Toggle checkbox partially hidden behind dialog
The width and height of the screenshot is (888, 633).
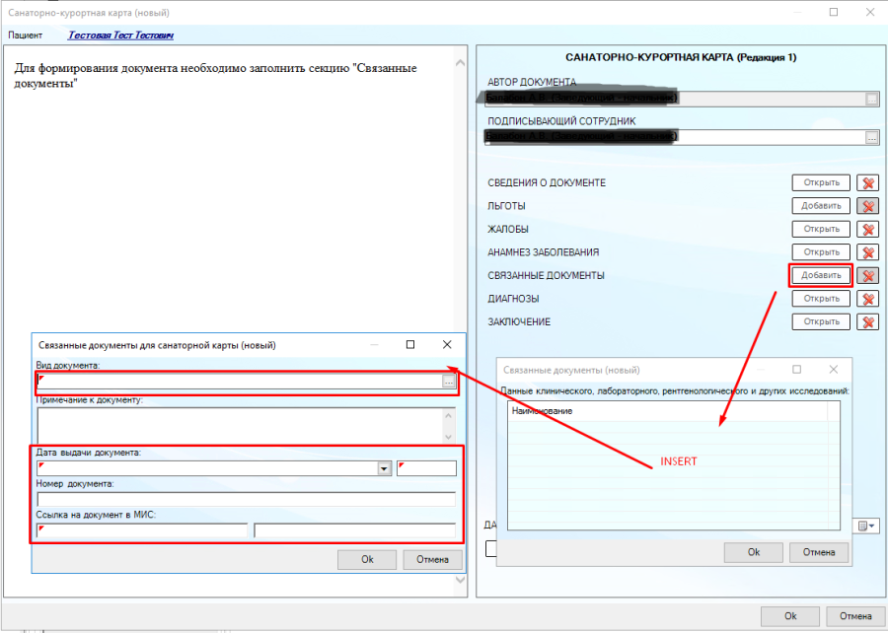pyautogui.click(x=491, y=549)
